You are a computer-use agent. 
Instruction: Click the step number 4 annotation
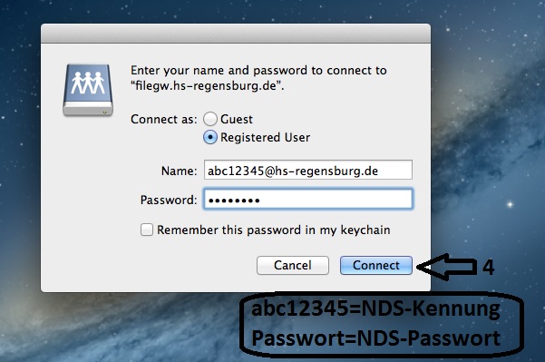489,267
